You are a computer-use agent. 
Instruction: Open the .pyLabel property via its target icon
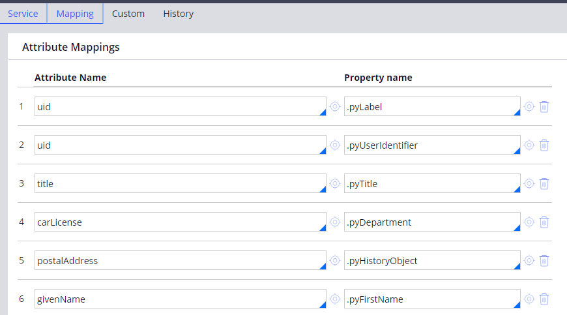pos(529,106)
